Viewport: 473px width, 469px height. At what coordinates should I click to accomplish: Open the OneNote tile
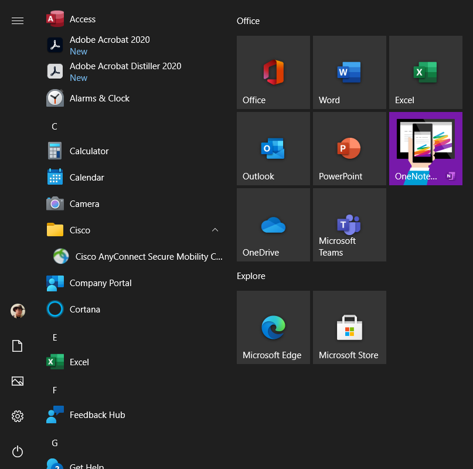tap(426, 148)
